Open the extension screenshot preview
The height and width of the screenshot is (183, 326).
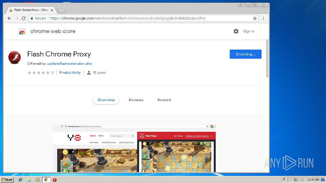(x=134, y=148)
